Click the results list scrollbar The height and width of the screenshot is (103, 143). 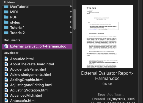coord(75,19)
